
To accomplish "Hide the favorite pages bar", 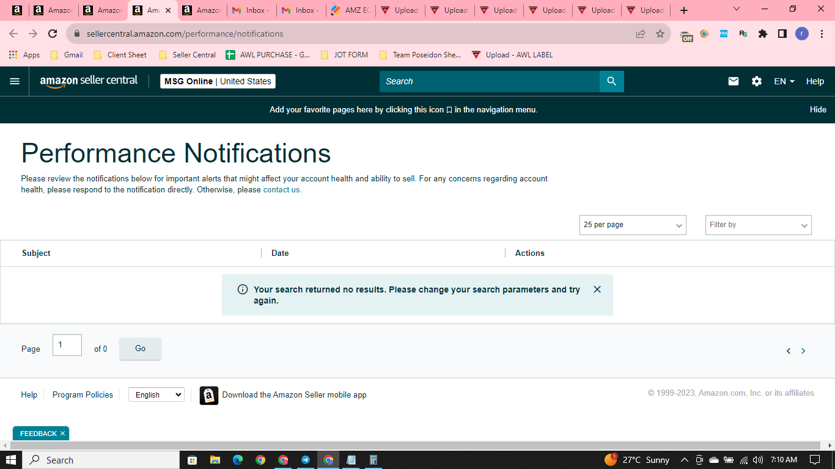I will click(818, 110).
